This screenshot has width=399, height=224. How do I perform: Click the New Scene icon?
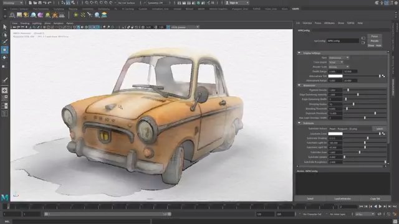(x=30, y=2)
